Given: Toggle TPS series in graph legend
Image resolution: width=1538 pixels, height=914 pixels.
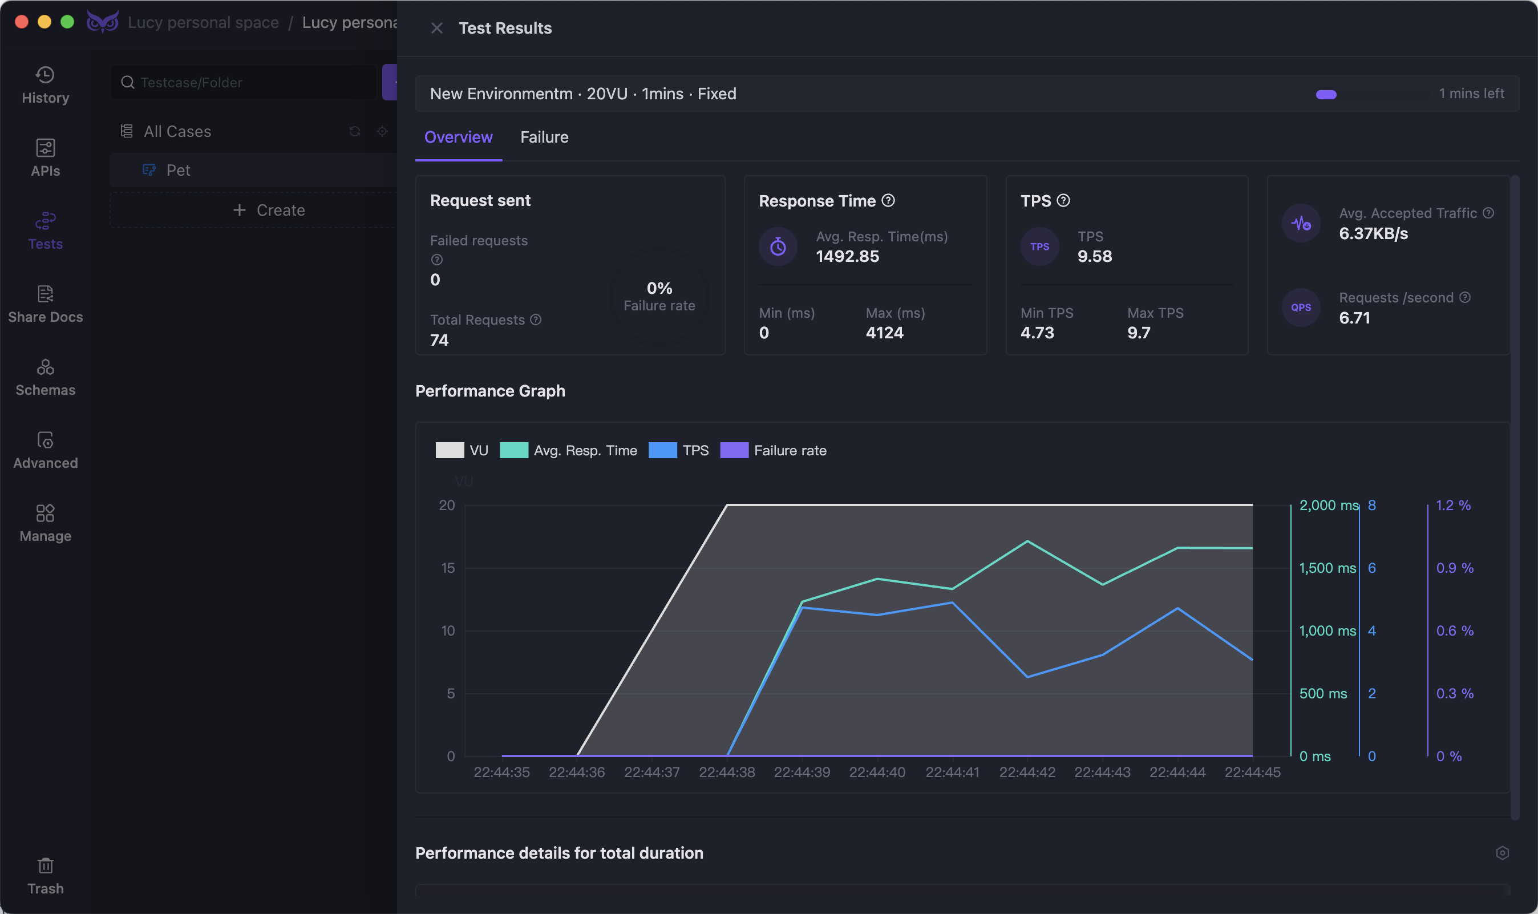Looking at the screenshot, I should tap(678, 450).
